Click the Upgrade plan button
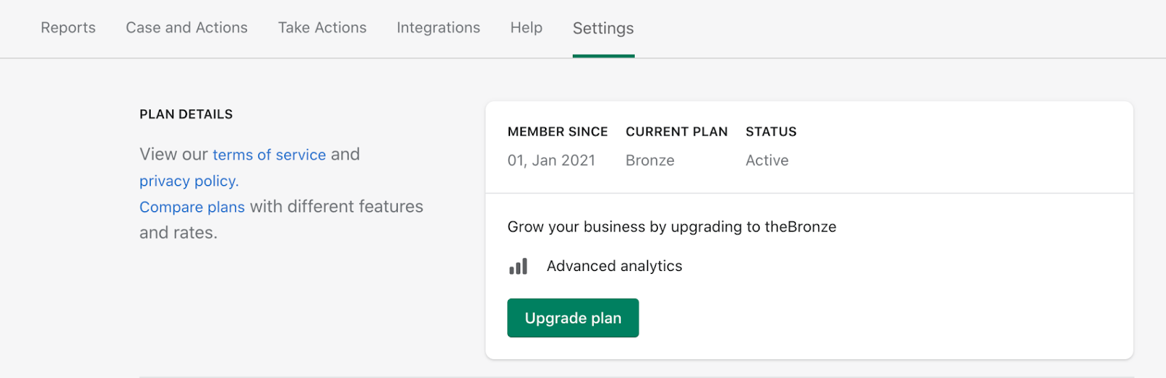This screenshot has width=1166, height=378. pos(573,318)
